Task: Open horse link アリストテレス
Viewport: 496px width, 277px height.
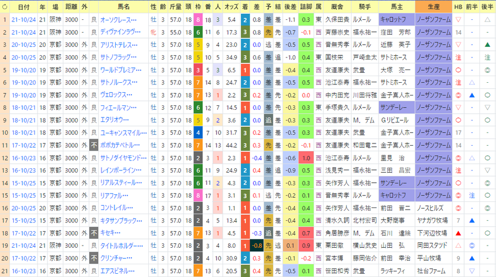Action: pyautogui.click(x=119, y=45)
